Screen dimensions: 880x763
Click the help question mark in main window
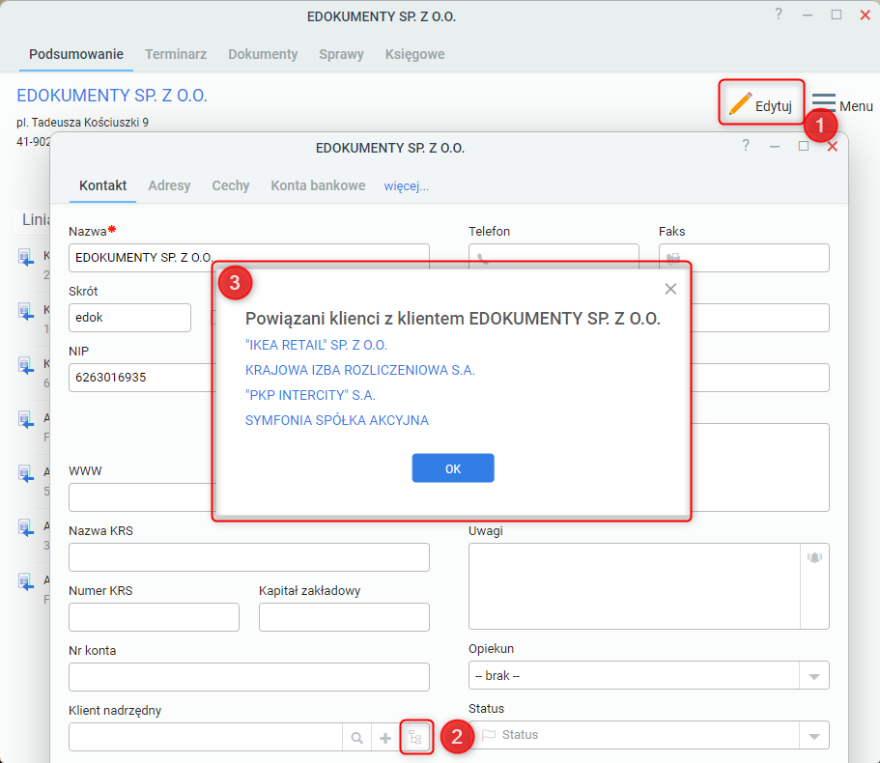coord(779,14)
